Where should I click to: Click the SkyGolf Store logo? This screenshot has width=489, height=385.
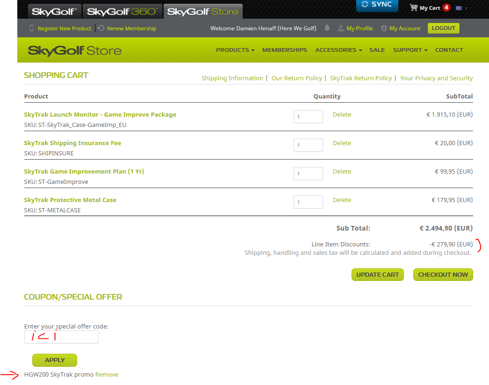(x=74, y=50)
